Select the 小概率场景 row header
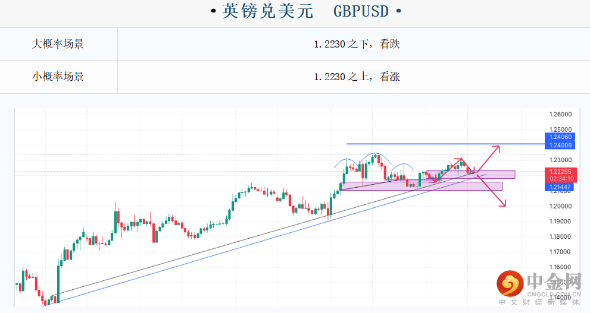The height and width of the screenshot is (313, 590). [58, 76]
